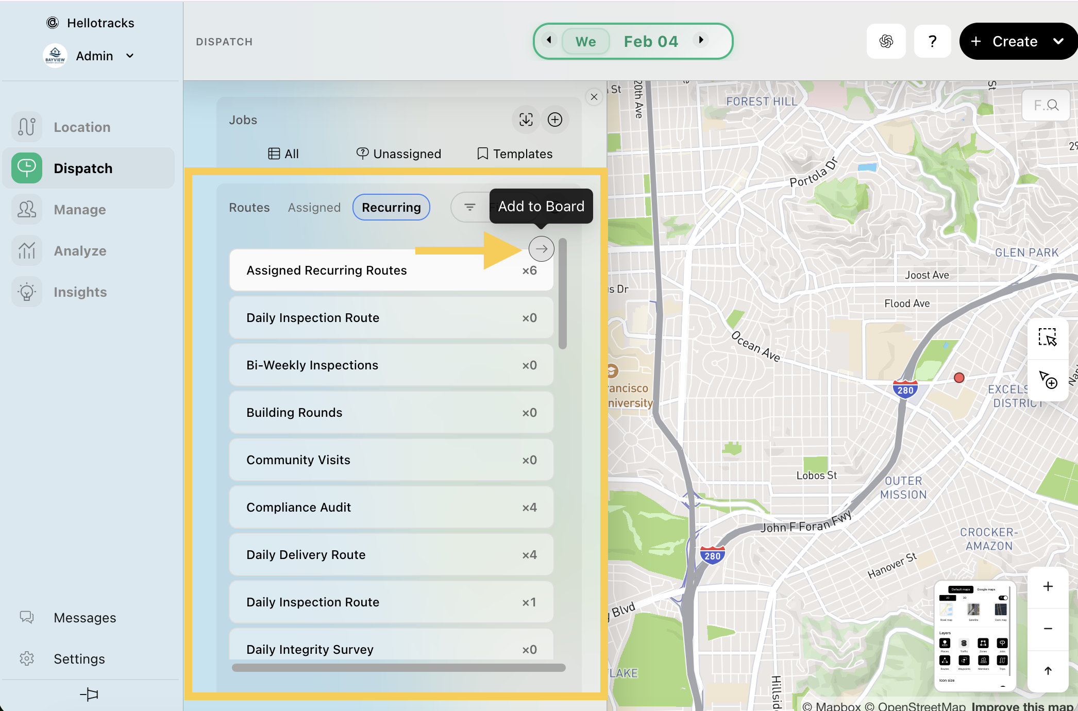
Task: Switch to the Routes tab
Action: tap(249, 207)
